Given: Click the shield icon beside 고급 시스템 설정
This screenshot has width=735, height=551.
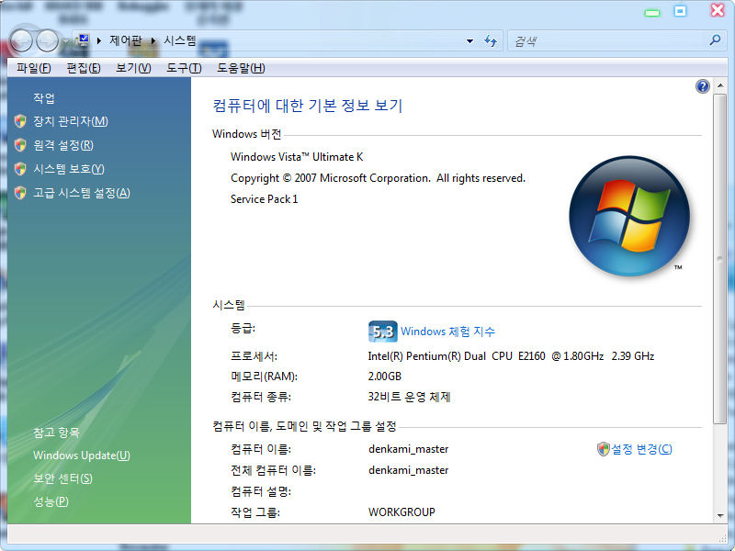Looking at the screenshot, I should click(20, 193).
